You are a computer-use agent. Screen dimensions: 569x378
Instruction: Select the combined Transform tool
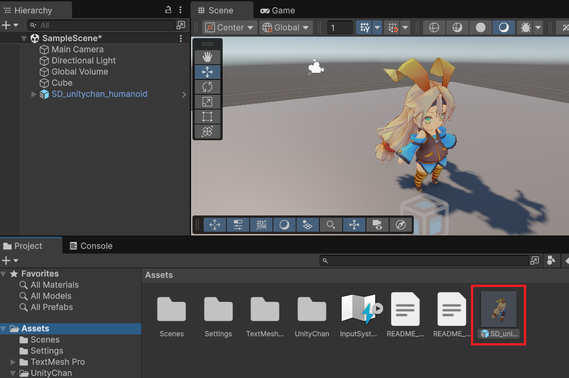[x=207, y=132]
